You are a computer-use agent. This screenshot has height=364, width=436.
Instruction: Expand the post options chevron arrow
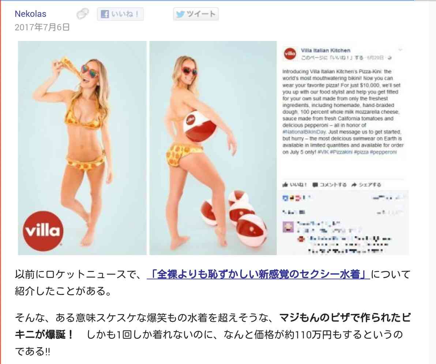400,50
